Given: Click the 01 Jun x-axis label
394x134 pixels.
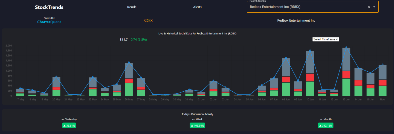Looking at the screenshot, I should coord(201,100).
